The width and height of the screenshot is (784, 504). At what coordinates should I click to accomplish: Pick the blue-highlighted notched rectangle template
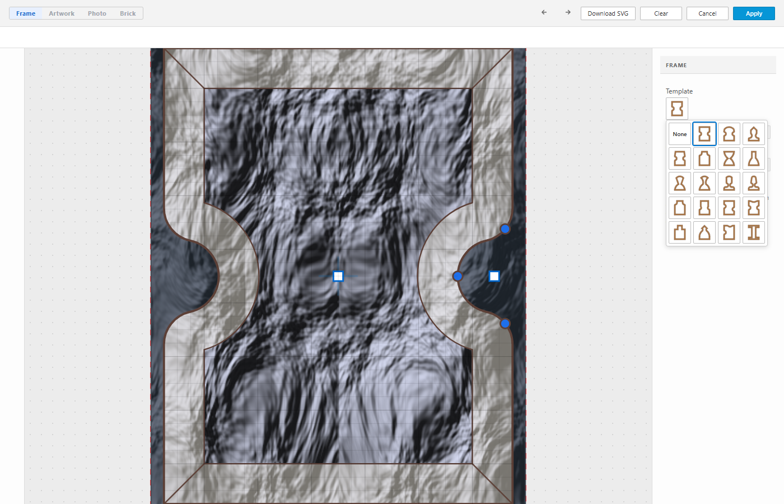(704, 134)
